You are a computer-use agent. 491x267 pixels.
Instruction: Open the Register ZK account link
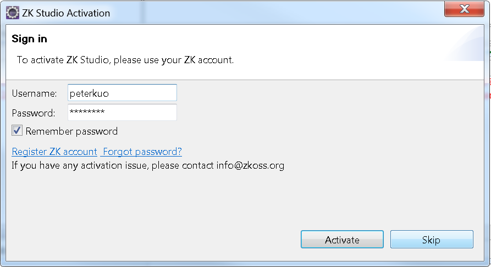pos(54,152)
